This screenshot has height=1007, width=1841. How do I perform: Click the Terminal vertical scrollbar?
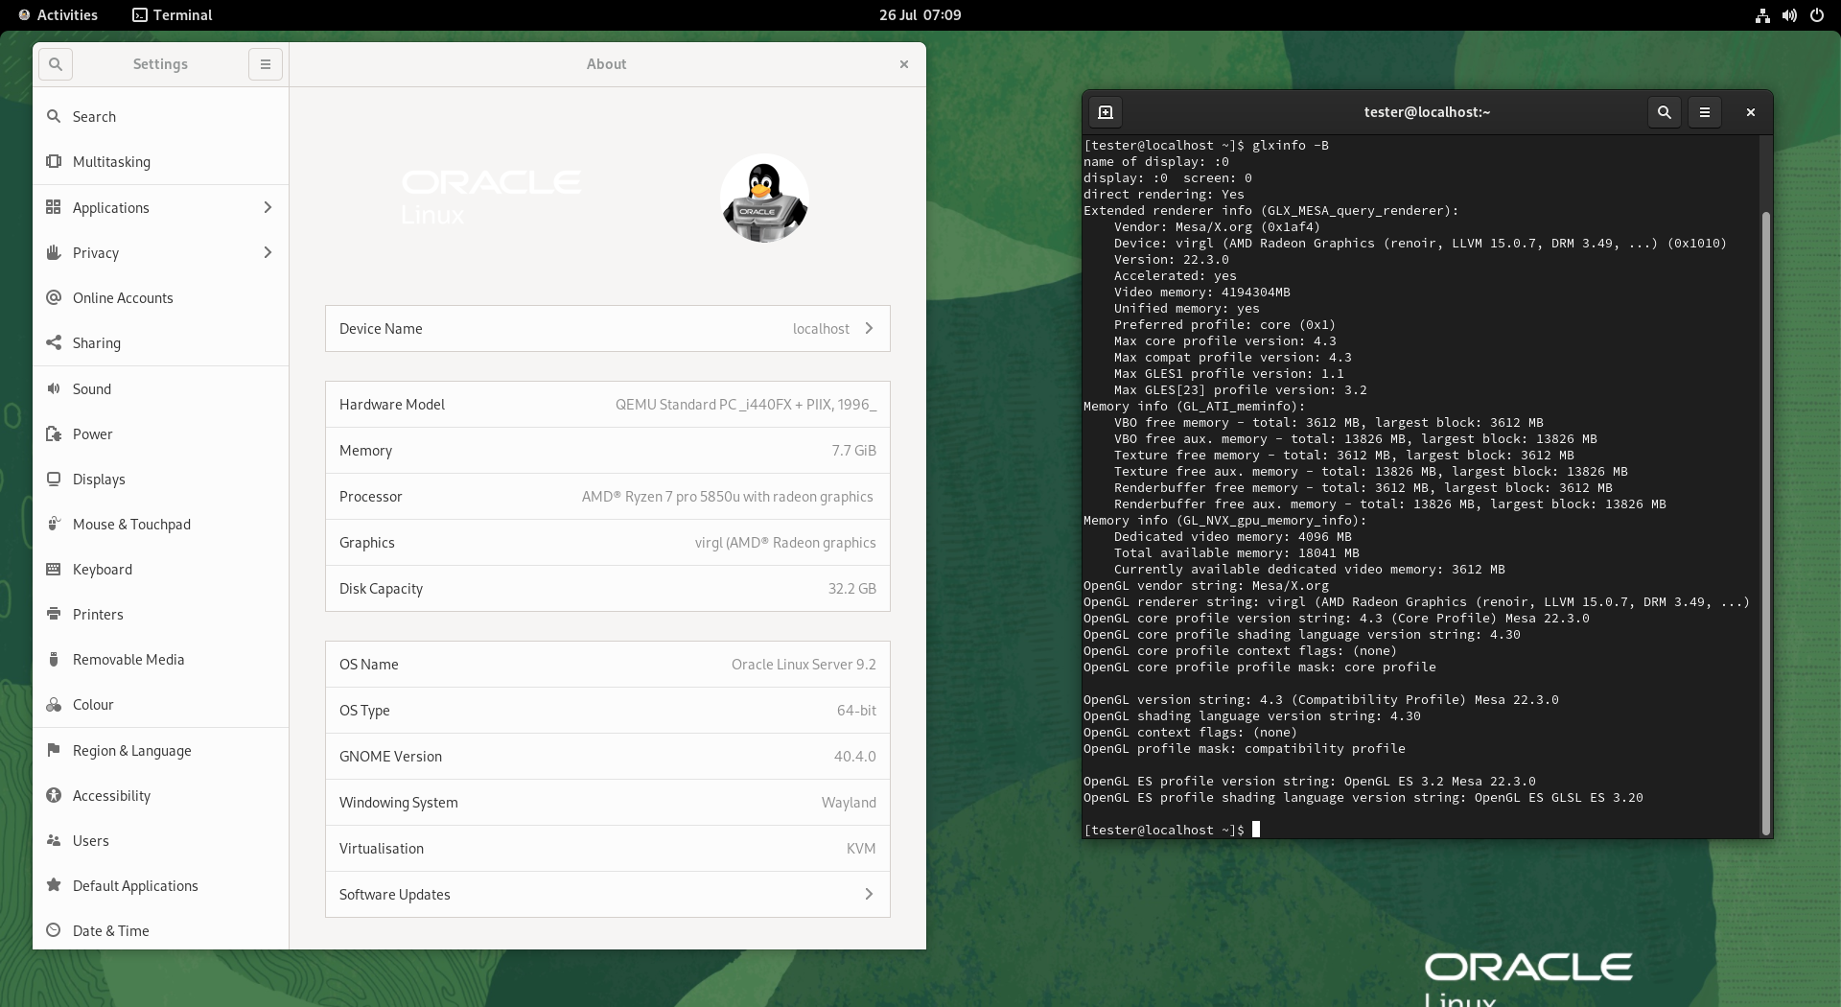coord(1765,523)
